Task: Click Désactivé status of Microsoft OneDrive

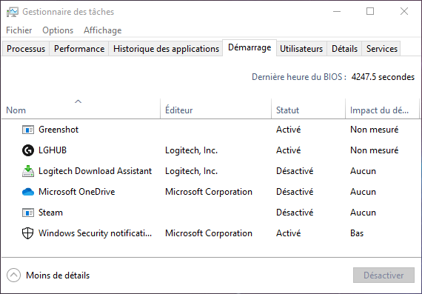Action: click(x=295, y=192)
